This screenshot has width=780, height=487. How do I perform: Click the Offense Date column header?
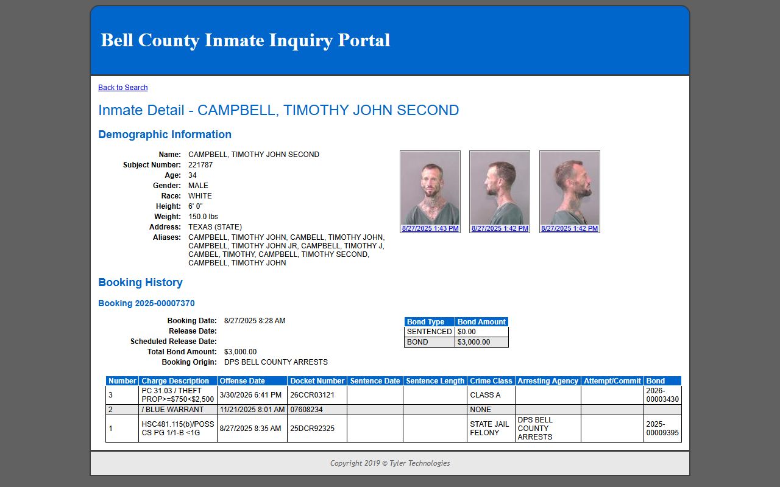coord(252,381)
